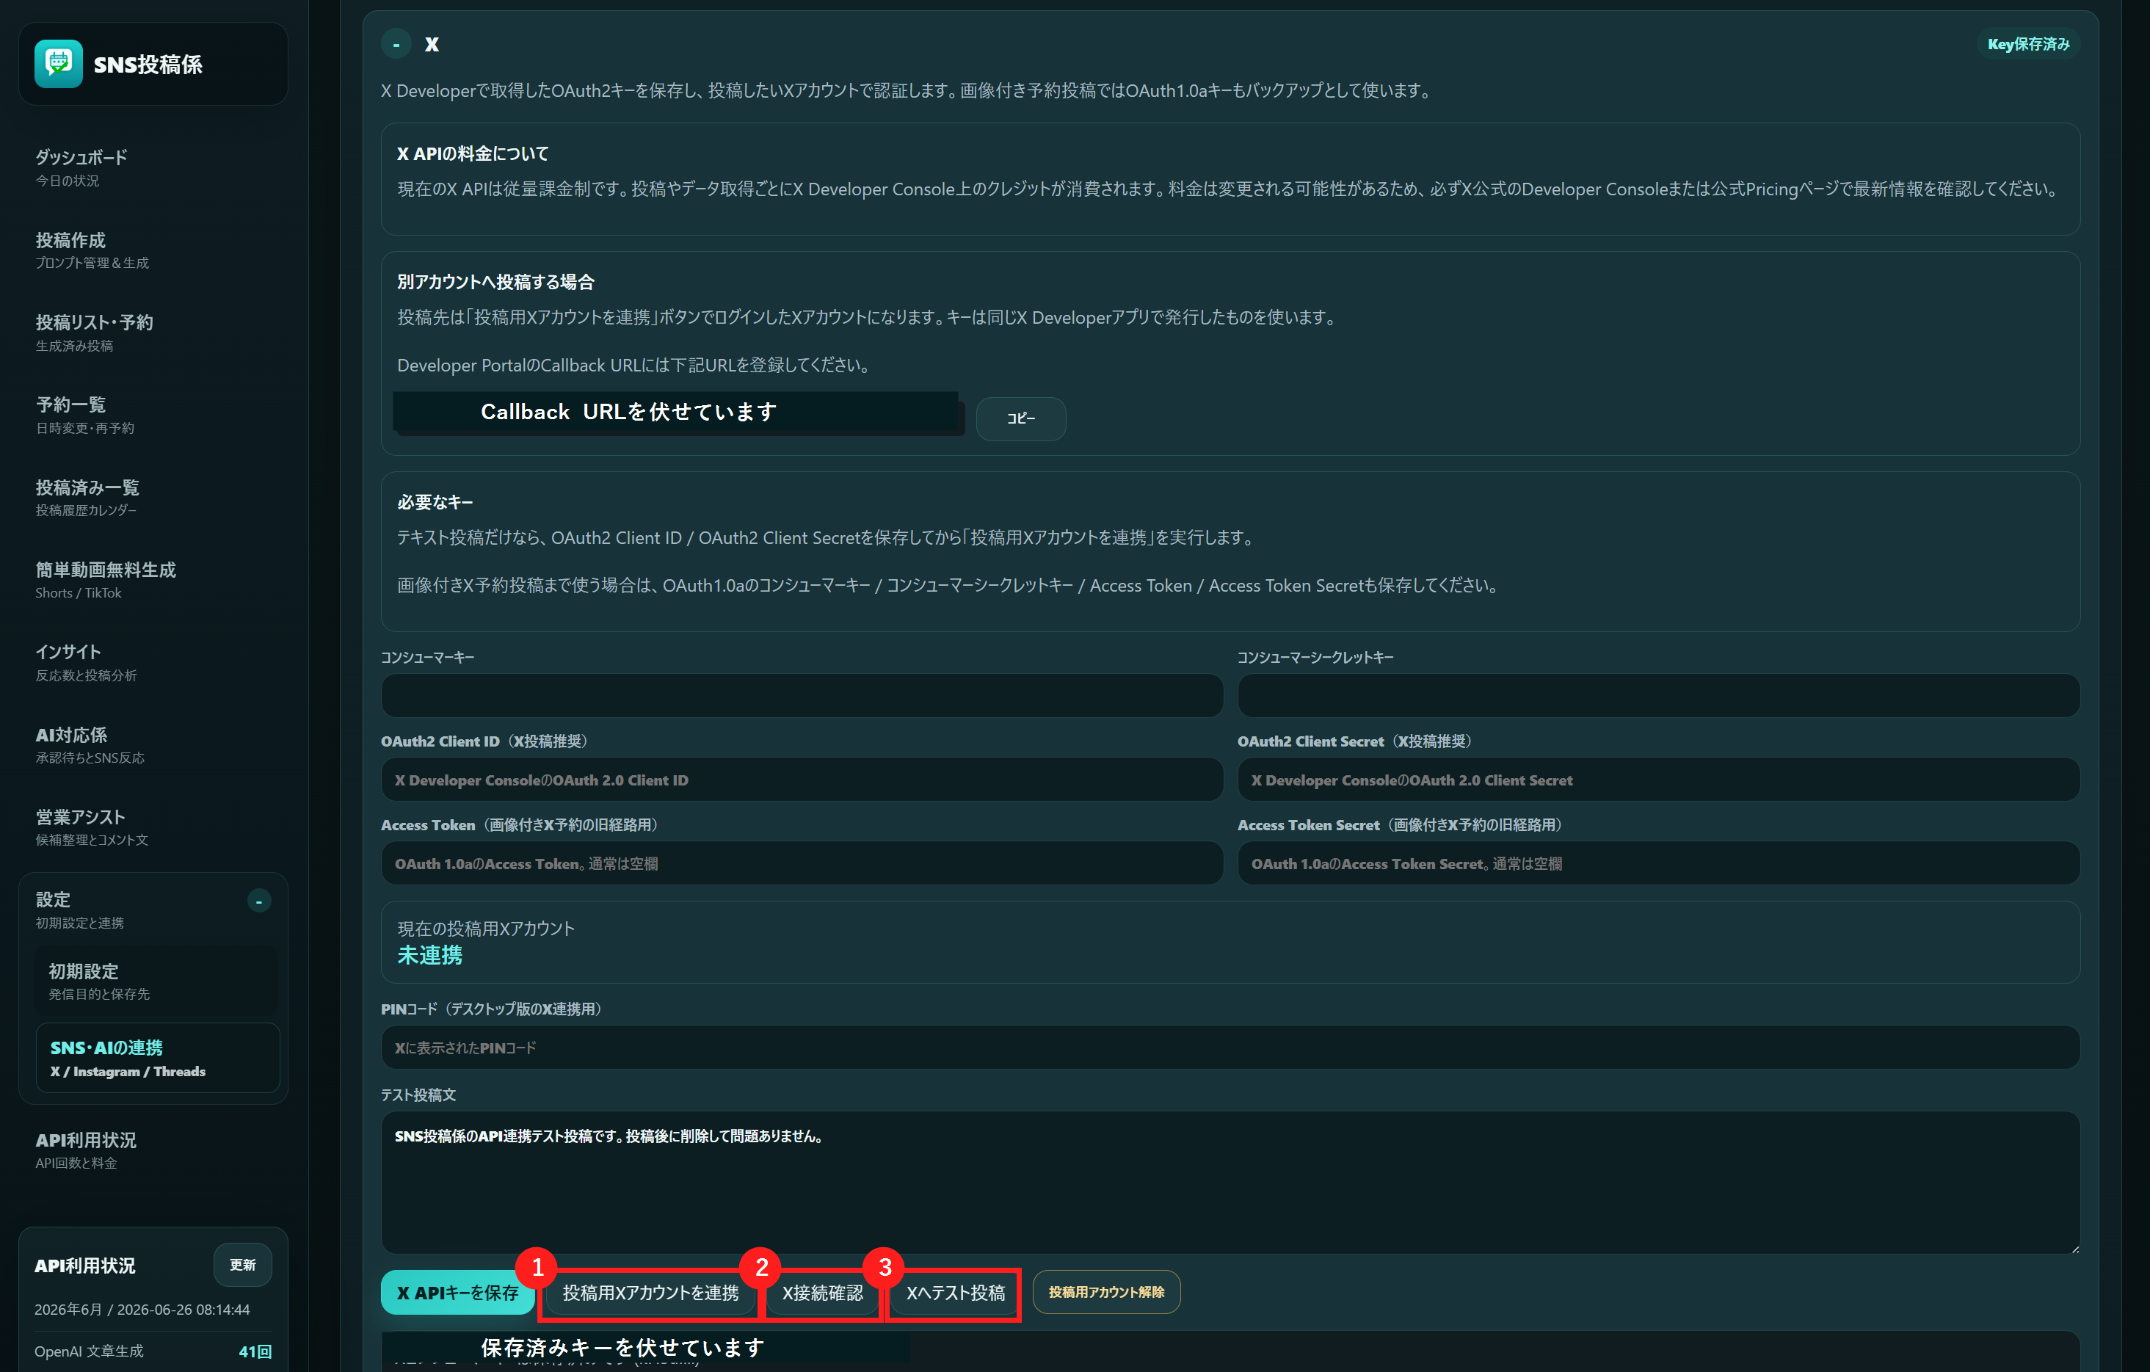The image size is (2150, 1372).
Task: Click the Key保存済み status badge
Action: [2027, 44]
